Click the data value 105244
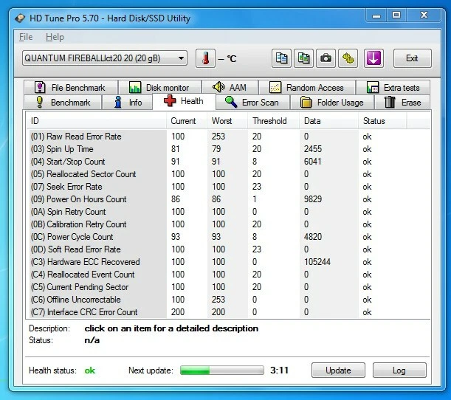 [317, 262]
